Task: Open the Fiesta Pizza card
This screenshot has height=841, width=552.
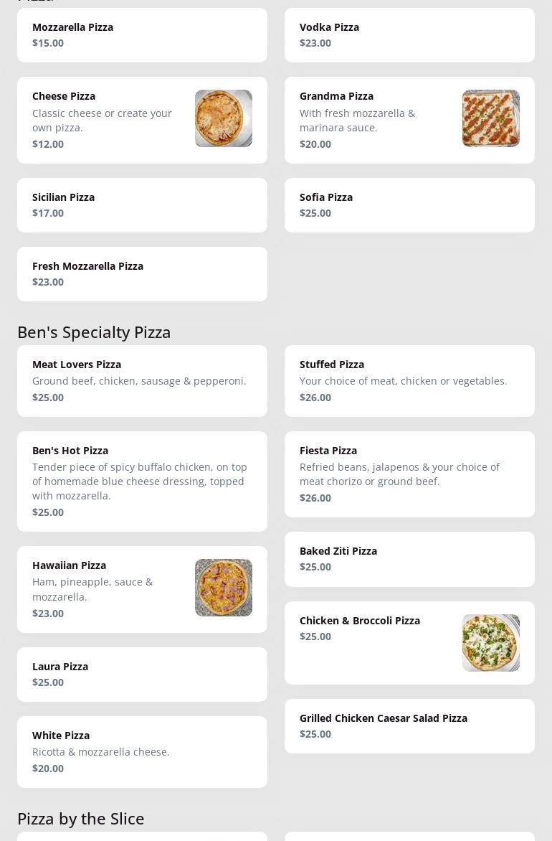Action: point(409,474)
